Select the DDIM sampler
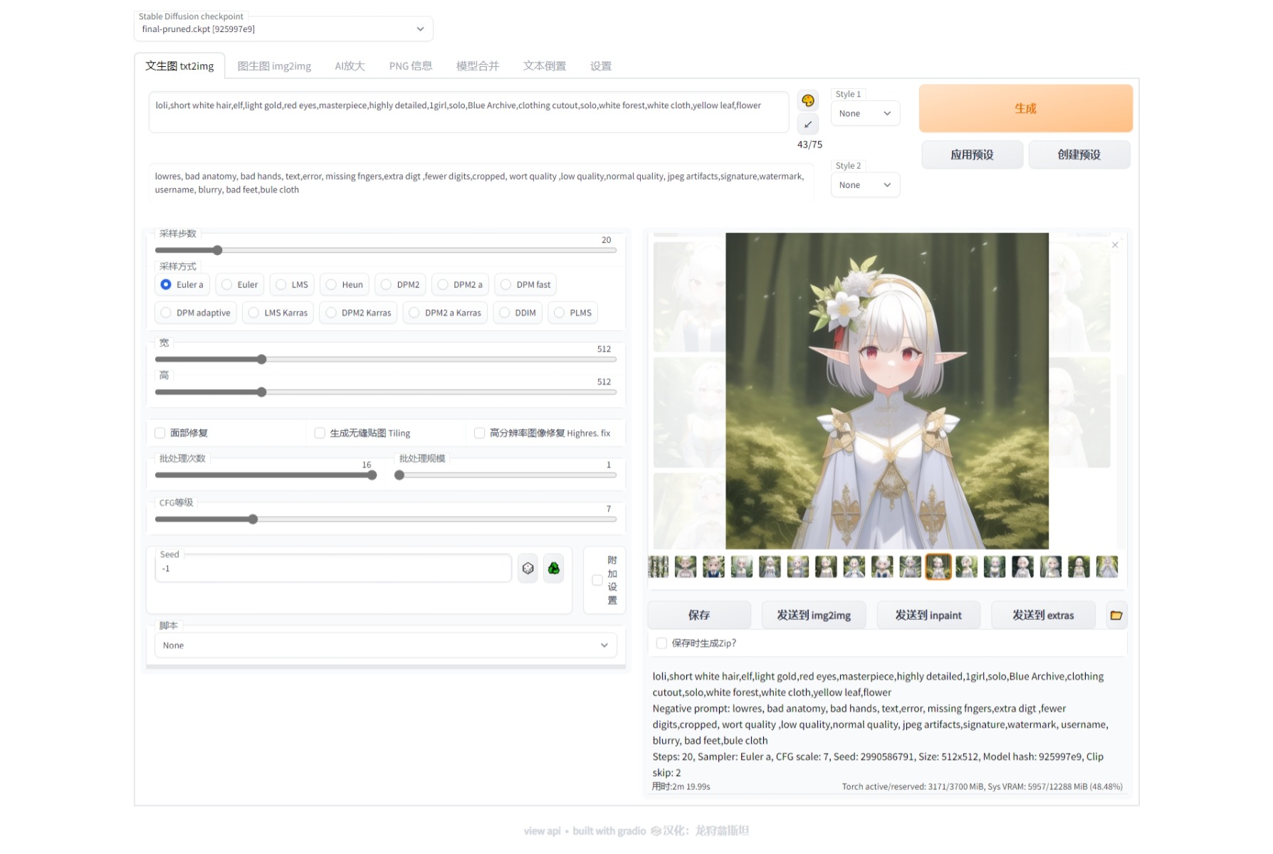This screenshot has width=1273, height=854. [x=518, y=312]
